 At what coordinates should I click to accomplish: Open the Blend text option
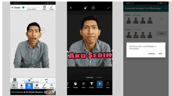(83, 85)
